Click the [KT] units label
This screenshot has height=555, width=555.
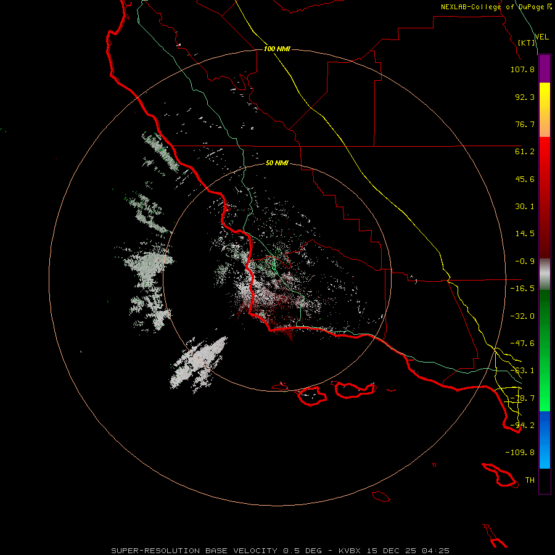pyautogui.click(x=527, y=43)
